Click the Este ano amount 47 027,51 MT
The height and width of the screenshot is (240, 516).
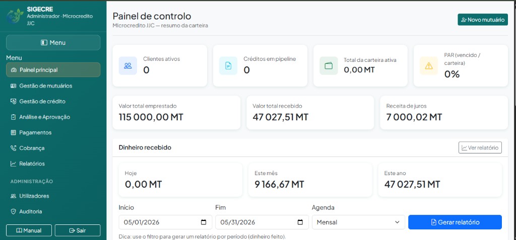pos(412,185)
